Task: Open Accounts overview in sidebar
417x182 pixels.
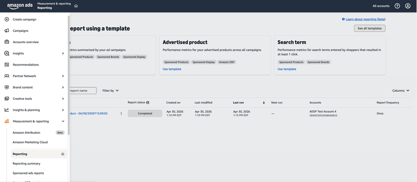Action: click(x=26, y=42)
